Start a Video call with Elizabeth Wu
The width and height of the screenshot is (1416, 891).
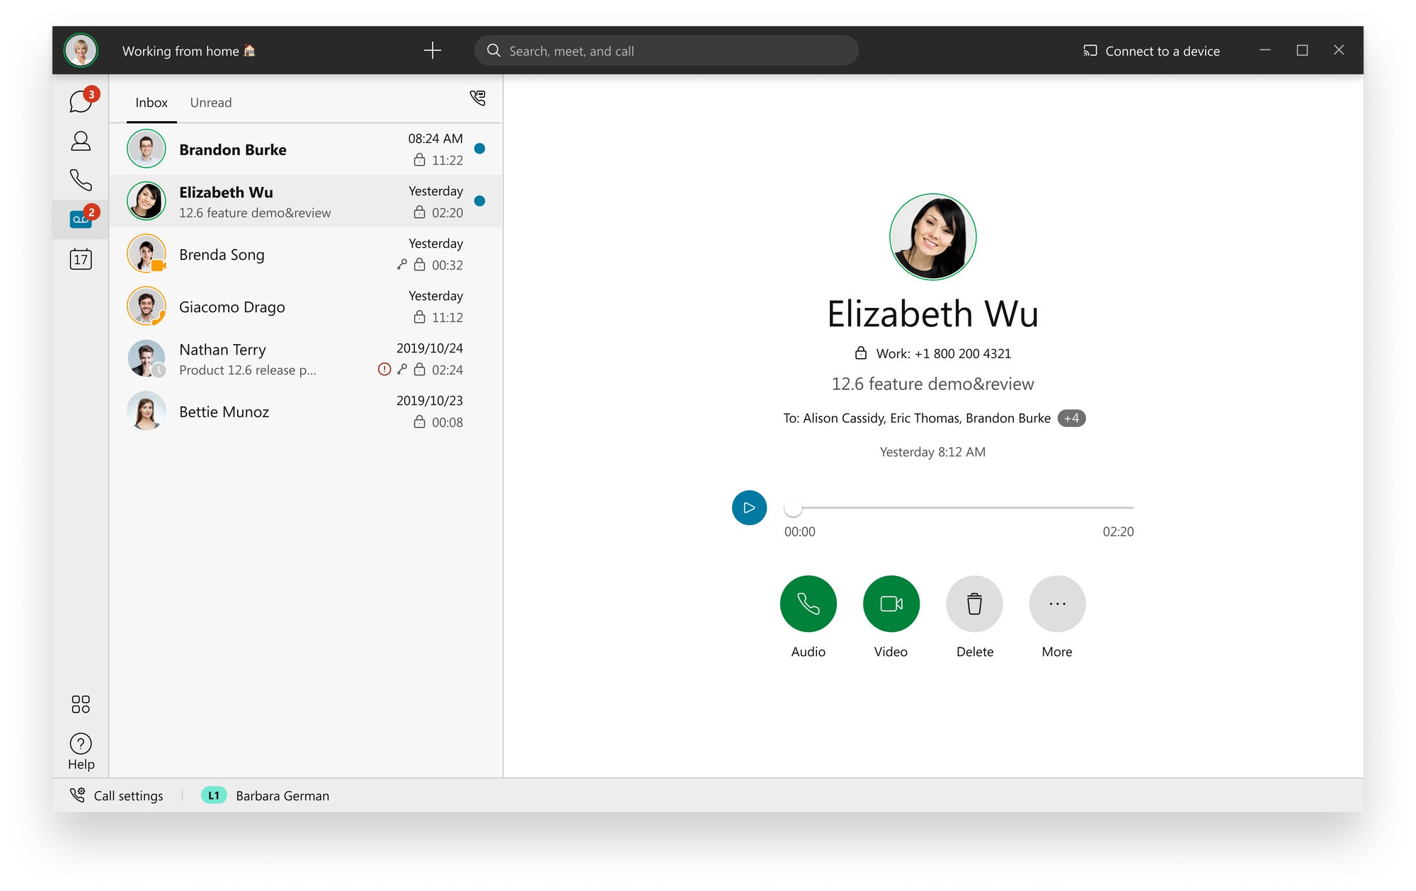click(x=891, y=604)
